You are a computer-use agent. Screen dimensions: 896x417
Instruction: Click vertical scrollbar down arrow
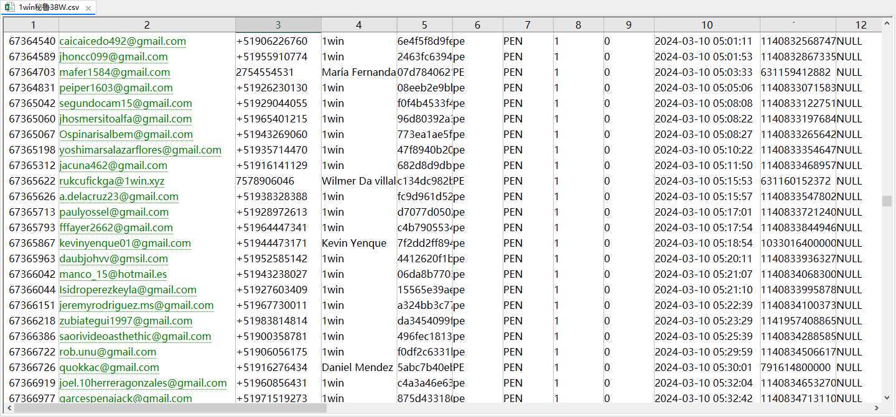pos(887,397)
